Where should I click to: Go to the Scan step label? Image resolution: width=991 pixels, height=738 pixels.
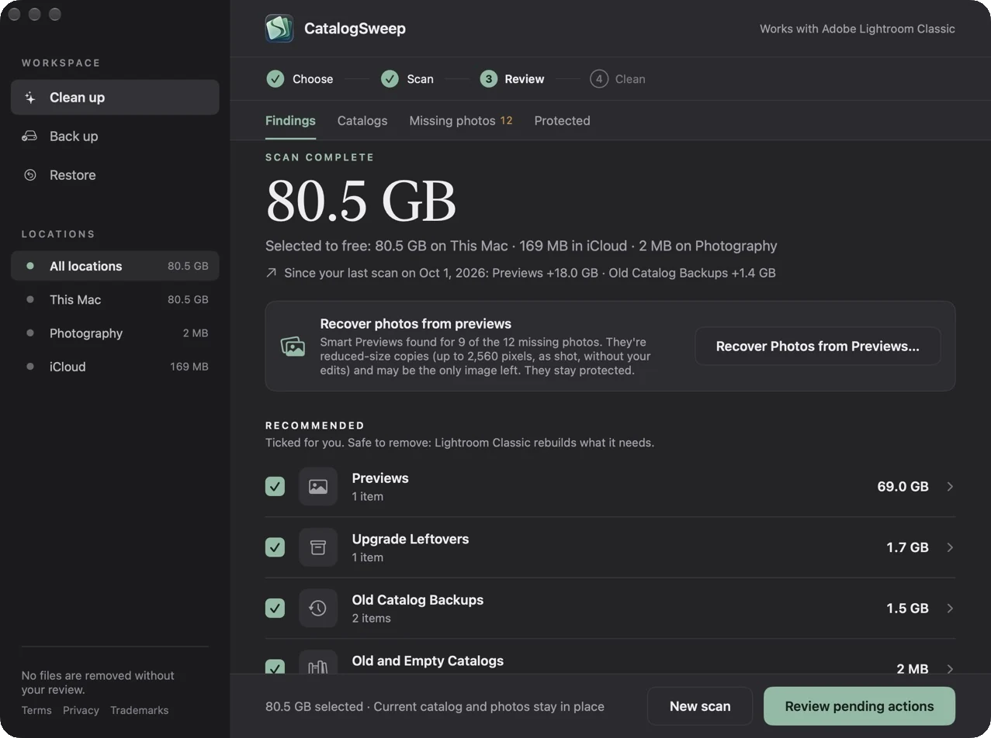(420, 79)
